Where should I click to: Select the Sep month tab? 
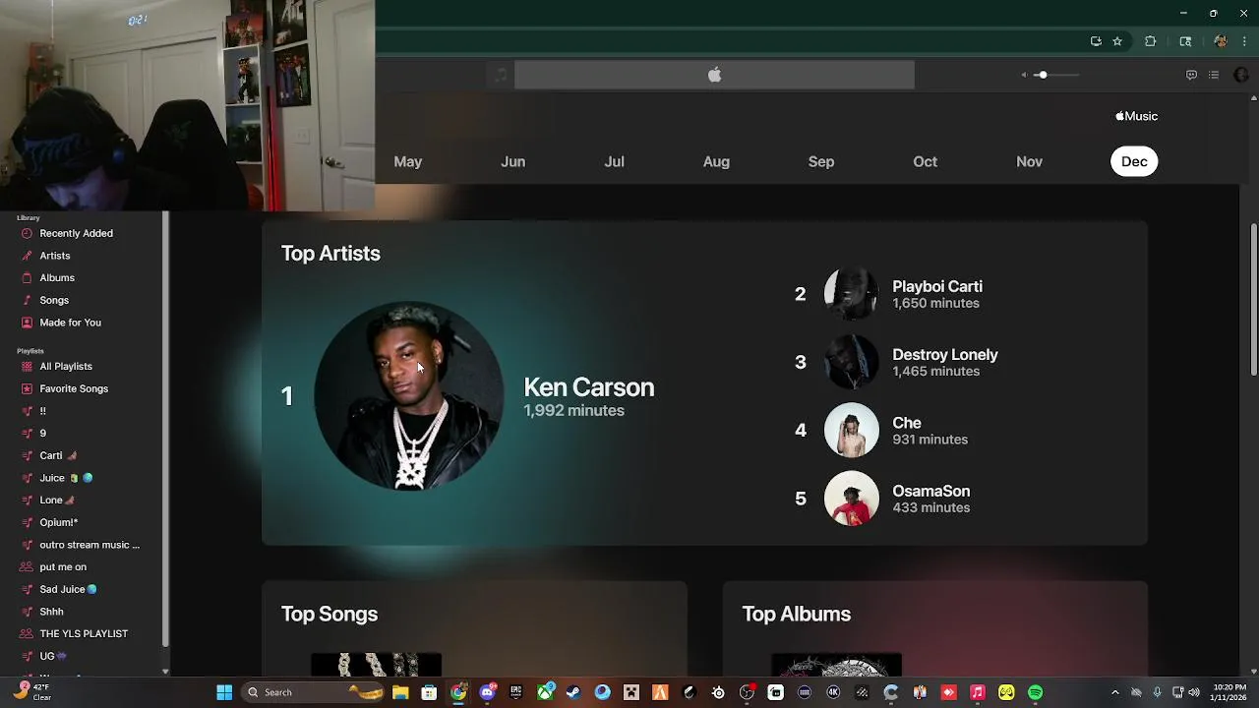[x=821, y=161]
